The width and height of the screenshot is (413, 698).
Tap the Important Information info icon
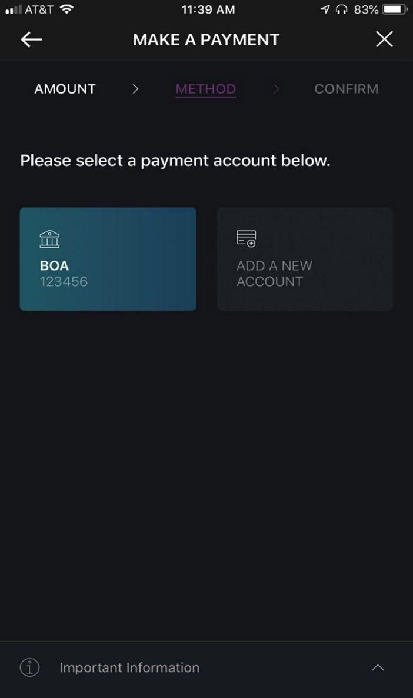click(x=29, y=667)
